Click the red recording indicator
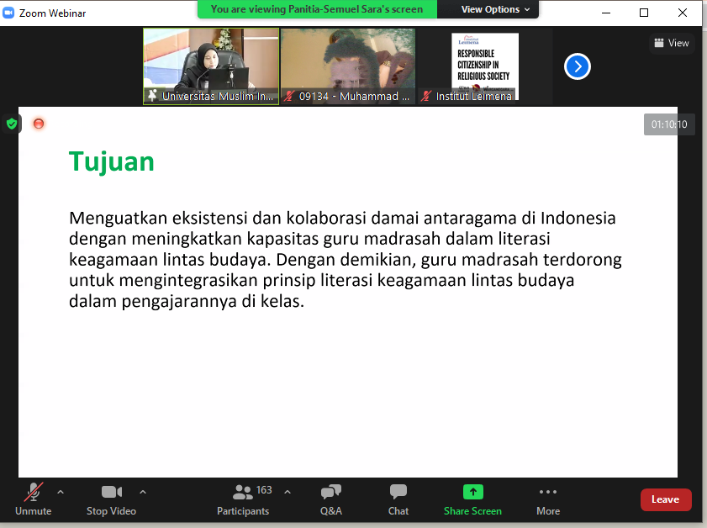The height and width of the screenshot is (528, 707). [x=39, y=124]
